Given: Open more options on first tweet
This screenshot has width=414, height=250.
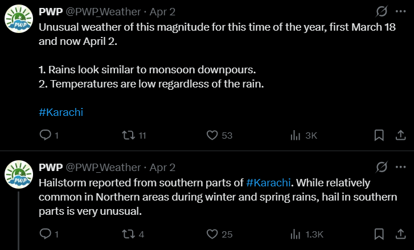Looking at the screenshot, I should click(400, 11).
